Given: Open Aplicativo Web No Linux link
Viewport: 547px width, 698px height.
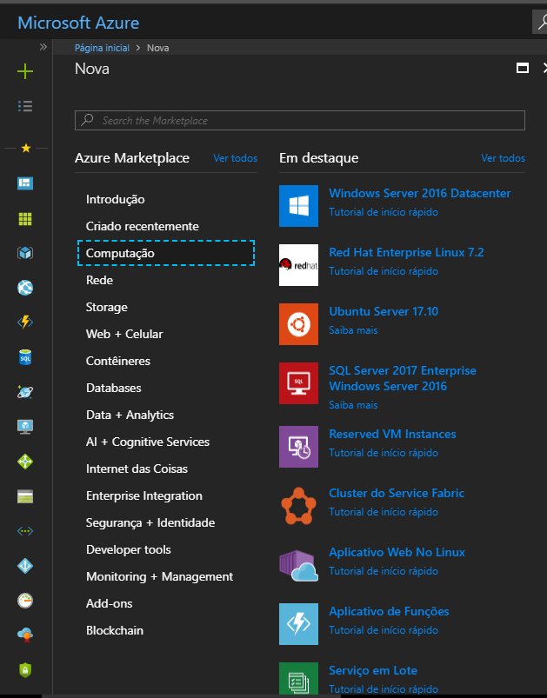Looking at the screenshot, I should click(x=397, y=553).
